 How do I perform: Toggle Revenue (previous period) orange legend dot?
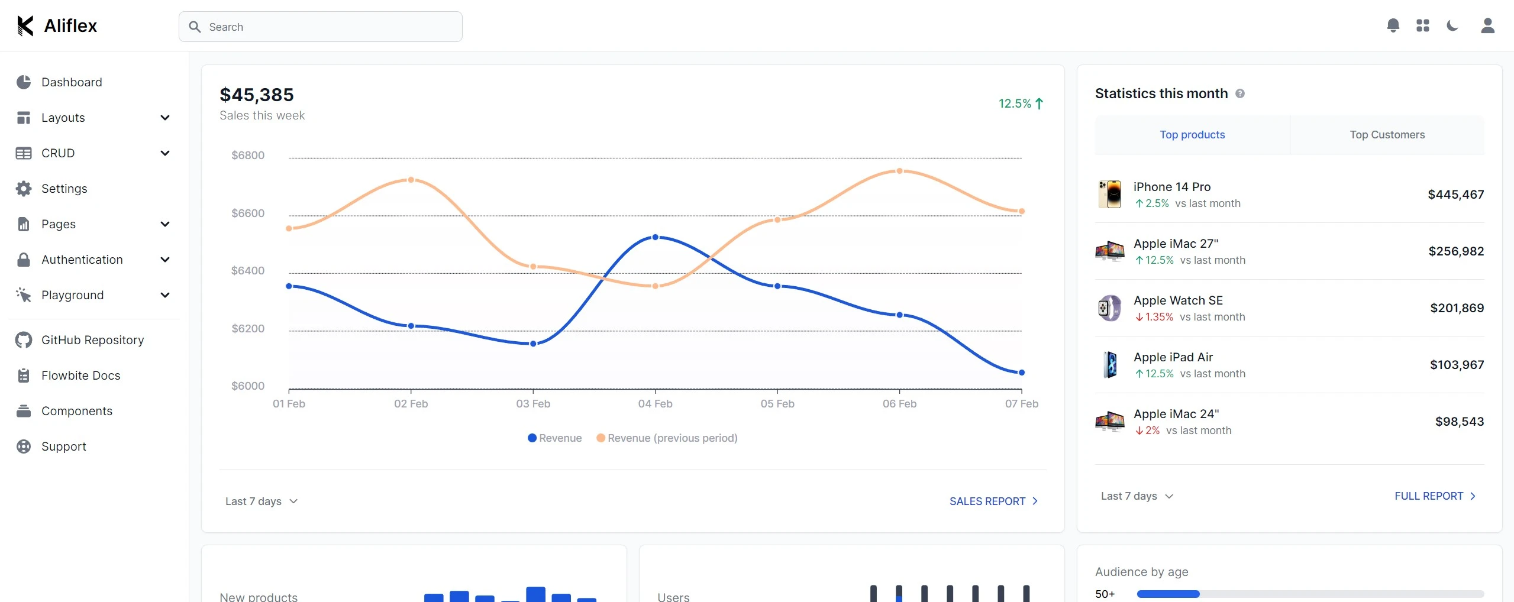(x=601, y=438)
